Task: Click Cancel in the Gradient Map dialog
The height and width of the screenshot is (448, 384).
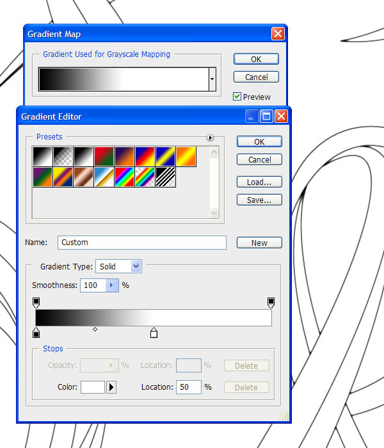Action: [x=256, y=77]
